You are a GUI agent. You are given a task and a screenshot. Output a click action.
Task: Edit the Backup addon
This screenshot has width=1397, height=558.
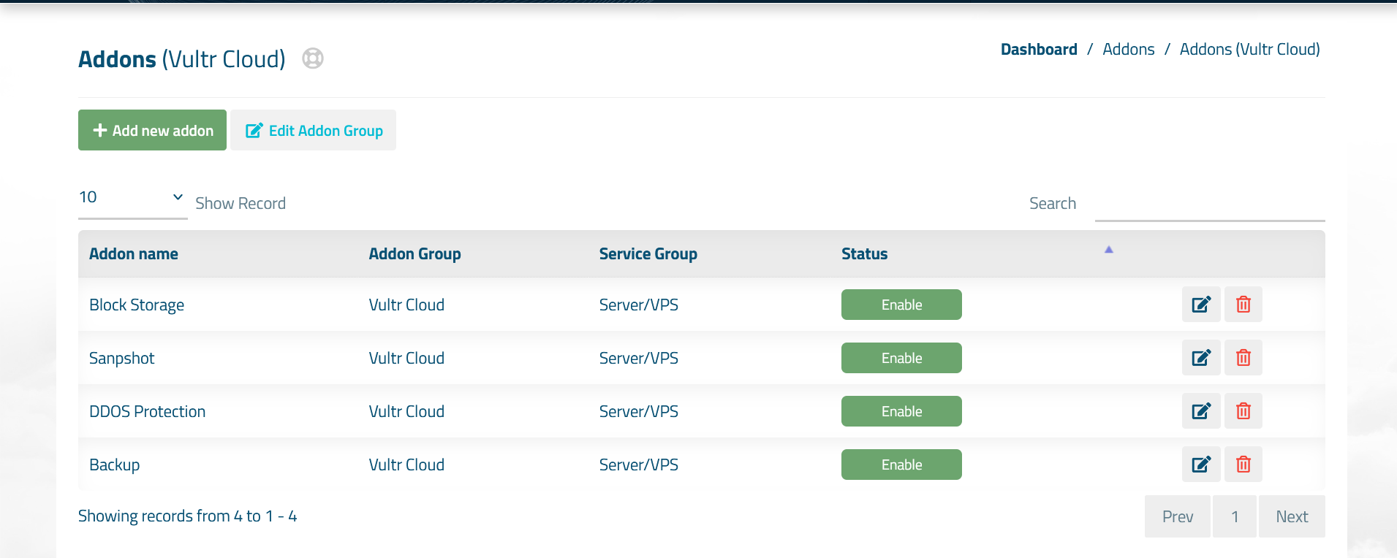tap(1201, 465)
